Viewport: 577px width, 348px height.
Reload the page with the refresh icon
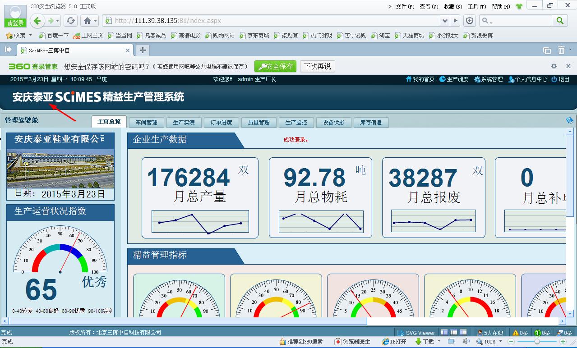click(70, 20)
